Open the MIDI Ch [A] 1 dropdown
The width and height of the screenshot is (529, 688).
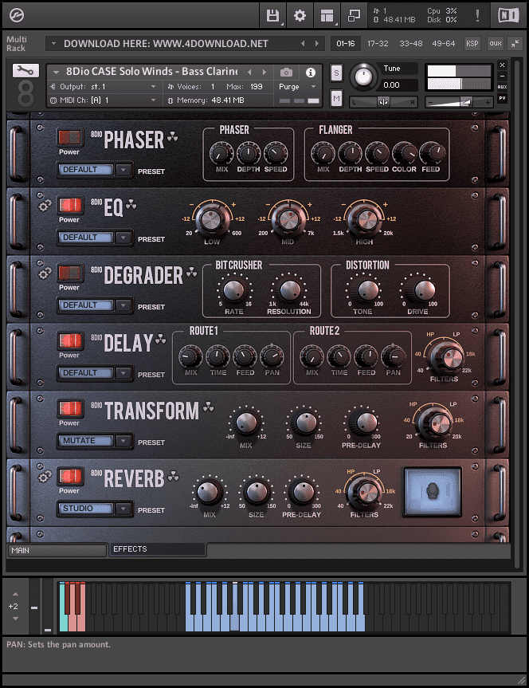(x=104, y=100)
